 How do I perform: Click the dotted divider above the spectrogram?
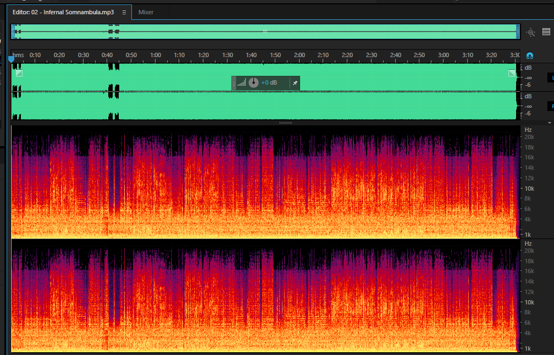(285, 123)
